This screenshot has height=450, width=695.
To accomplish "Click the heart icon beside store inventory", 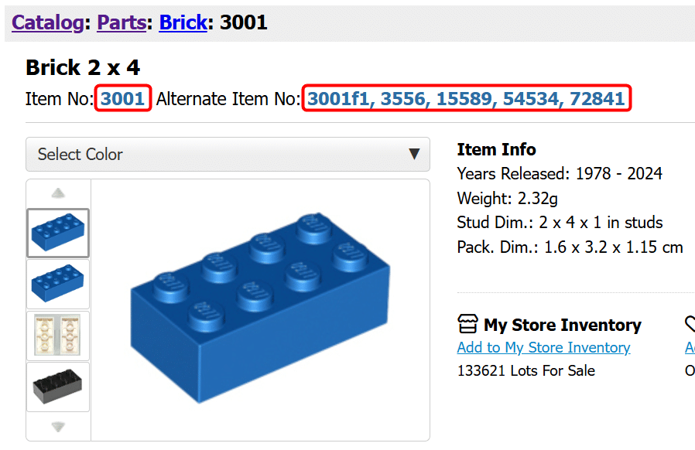I will 690,324.
